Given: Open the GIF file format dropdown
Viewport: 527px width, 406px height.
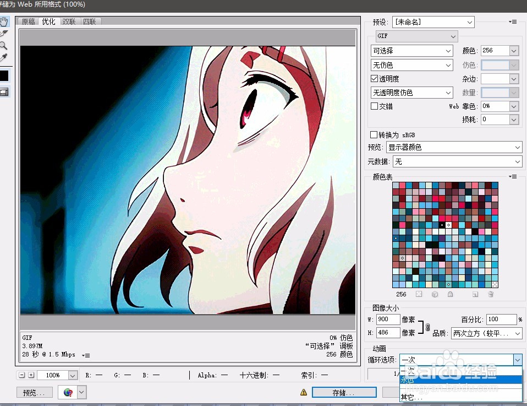Looking at the screenshot, I should pos(417,36).
